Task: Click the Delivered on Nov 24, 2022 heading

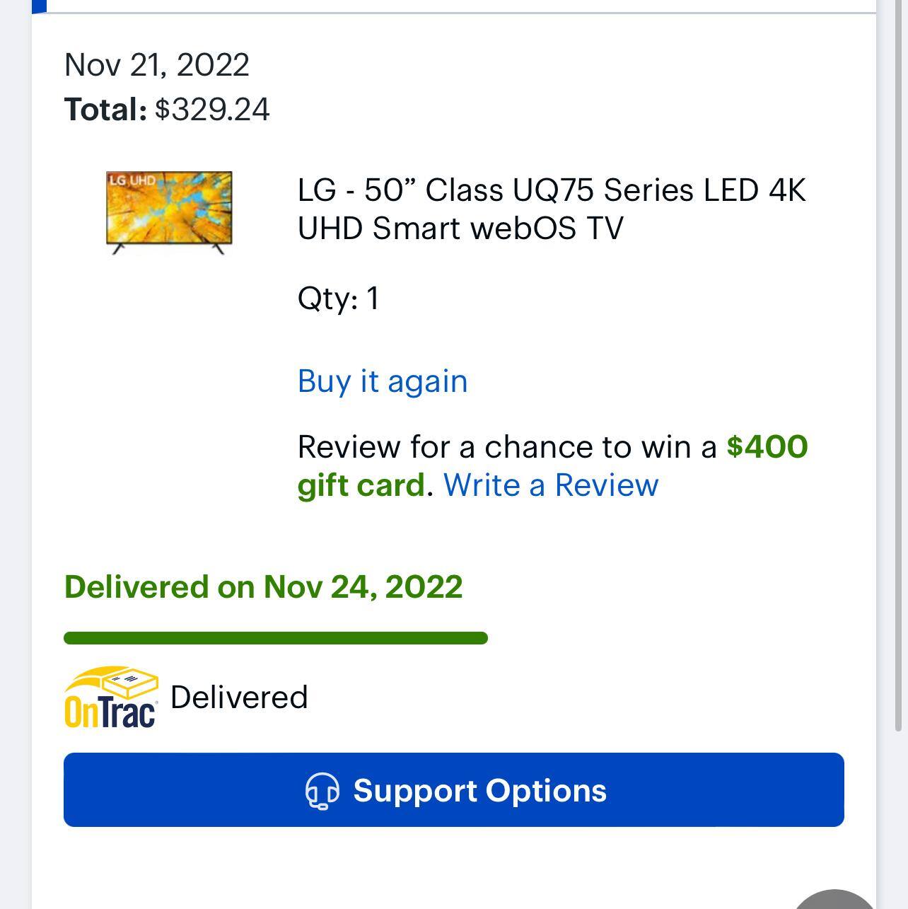Action: 262,586
